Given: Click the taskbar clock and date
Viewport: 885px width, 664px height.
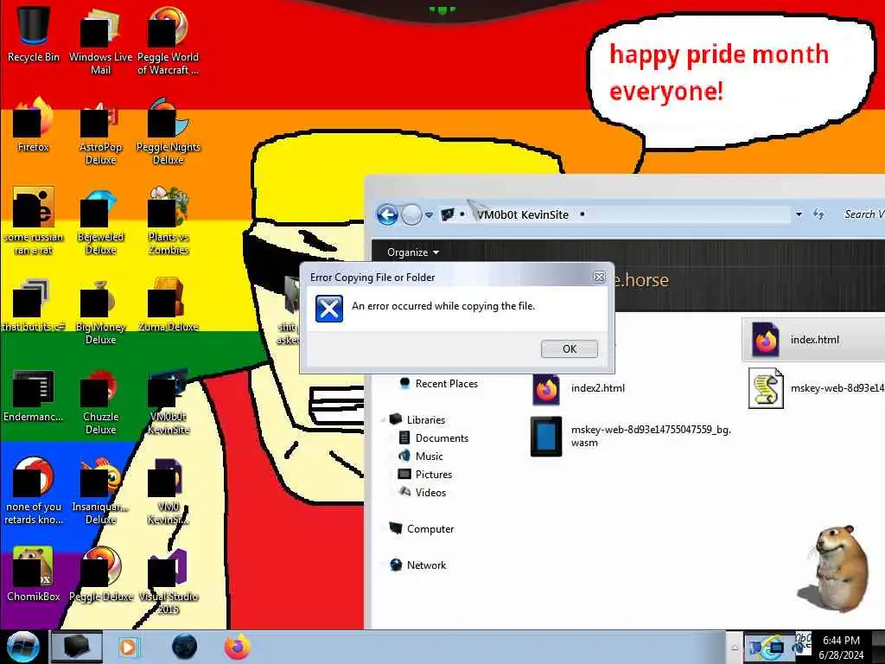Looking at the screenshot, I should (841, 648).
